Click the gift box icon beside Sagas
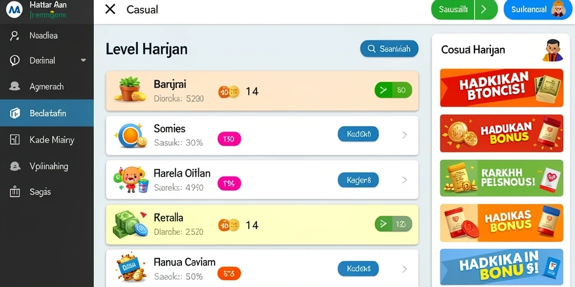This screenshot has width=575, height=287. point(15,192)
